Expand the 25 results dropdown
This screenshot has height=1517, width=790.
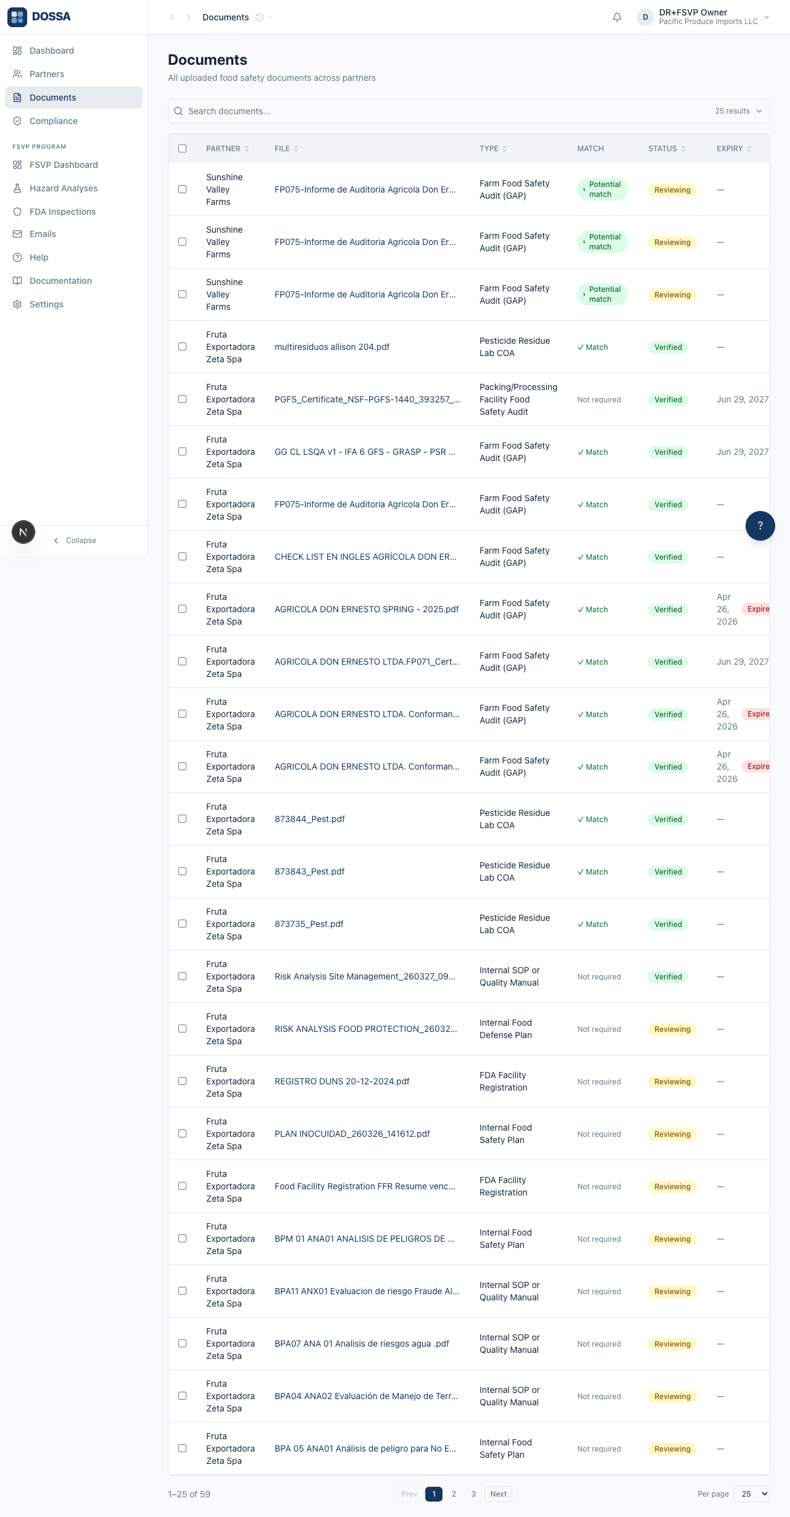(x=739, y=111)
